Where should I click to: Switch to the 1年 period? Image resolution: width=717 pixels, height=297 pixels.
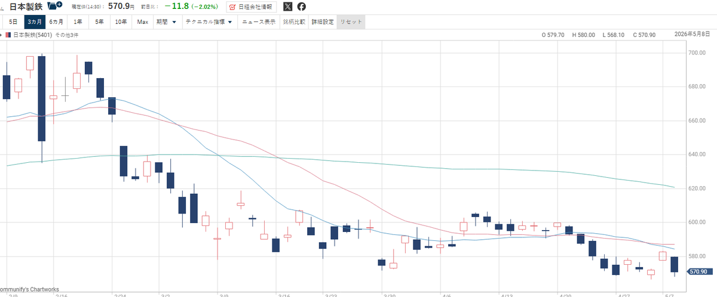pos(78,22)
